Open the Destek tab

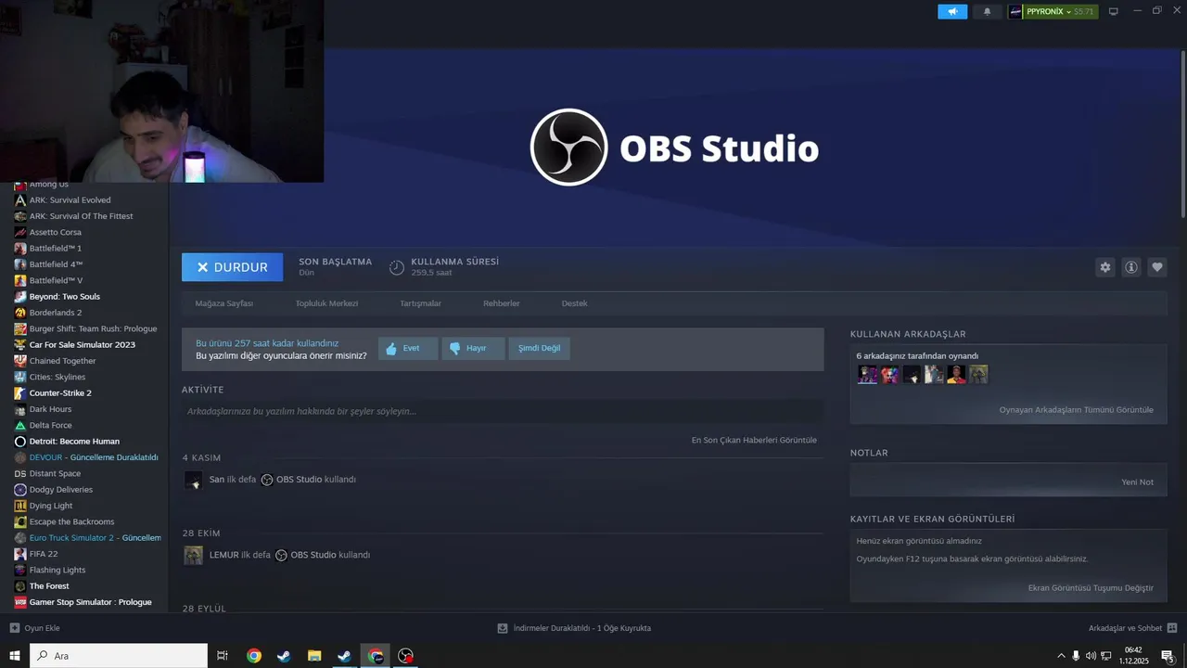pos(574,303)
